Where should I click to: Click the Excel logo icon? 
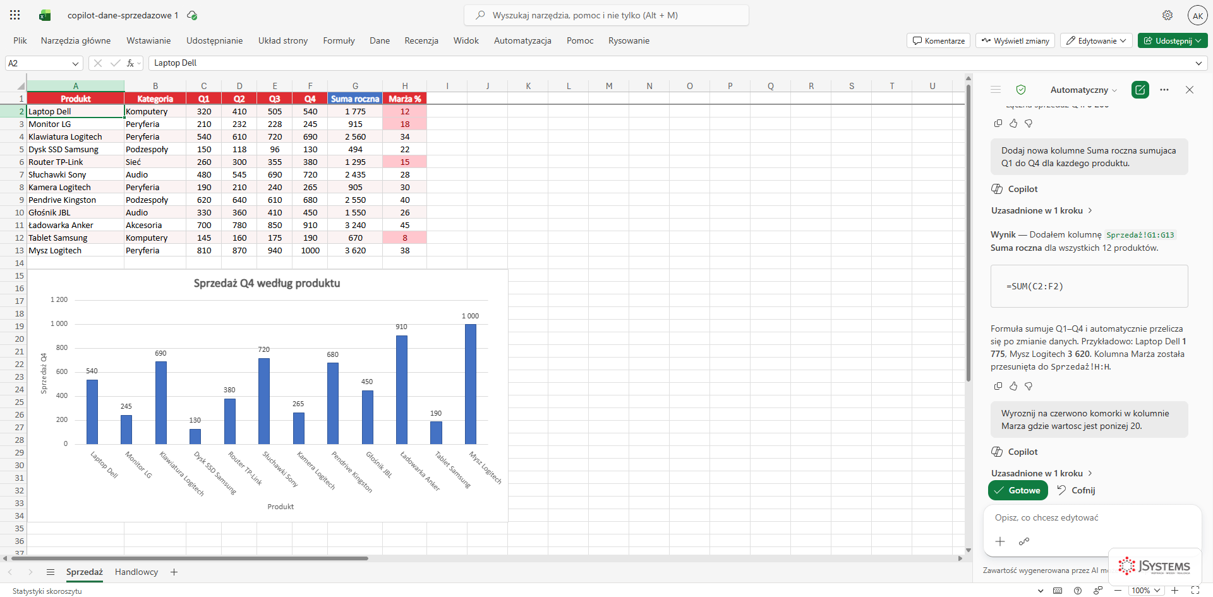[x=45, y=15]
